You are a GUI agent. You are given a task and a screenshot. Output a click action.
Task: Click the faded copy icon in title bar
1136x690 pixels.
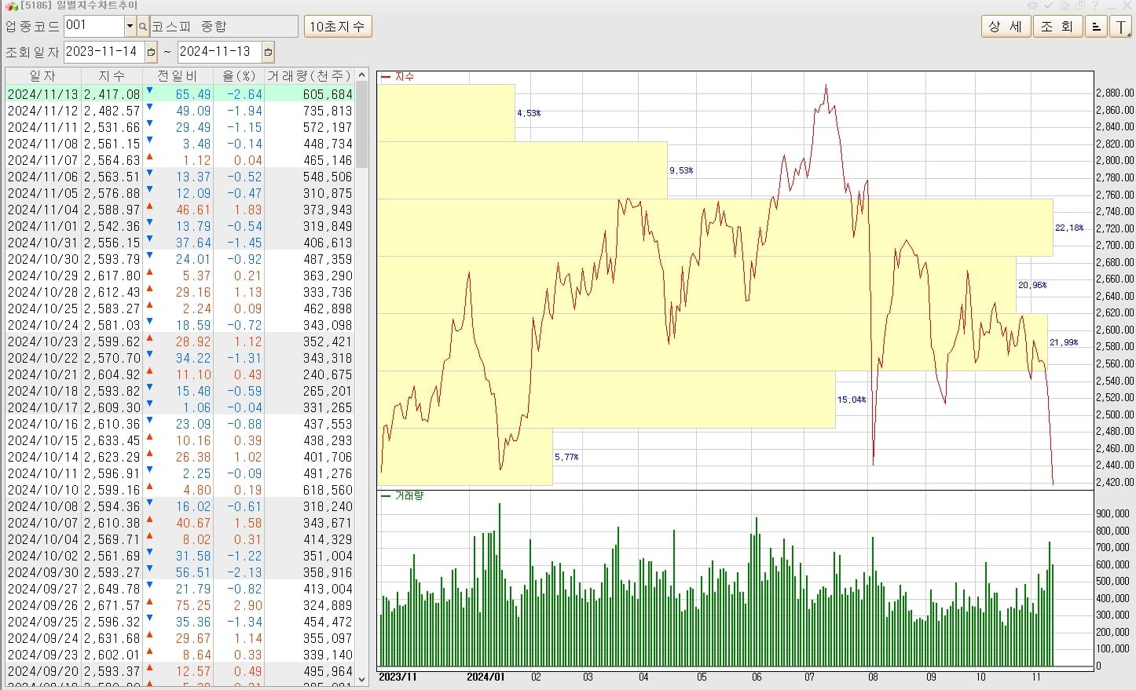tap(1064, 5)
